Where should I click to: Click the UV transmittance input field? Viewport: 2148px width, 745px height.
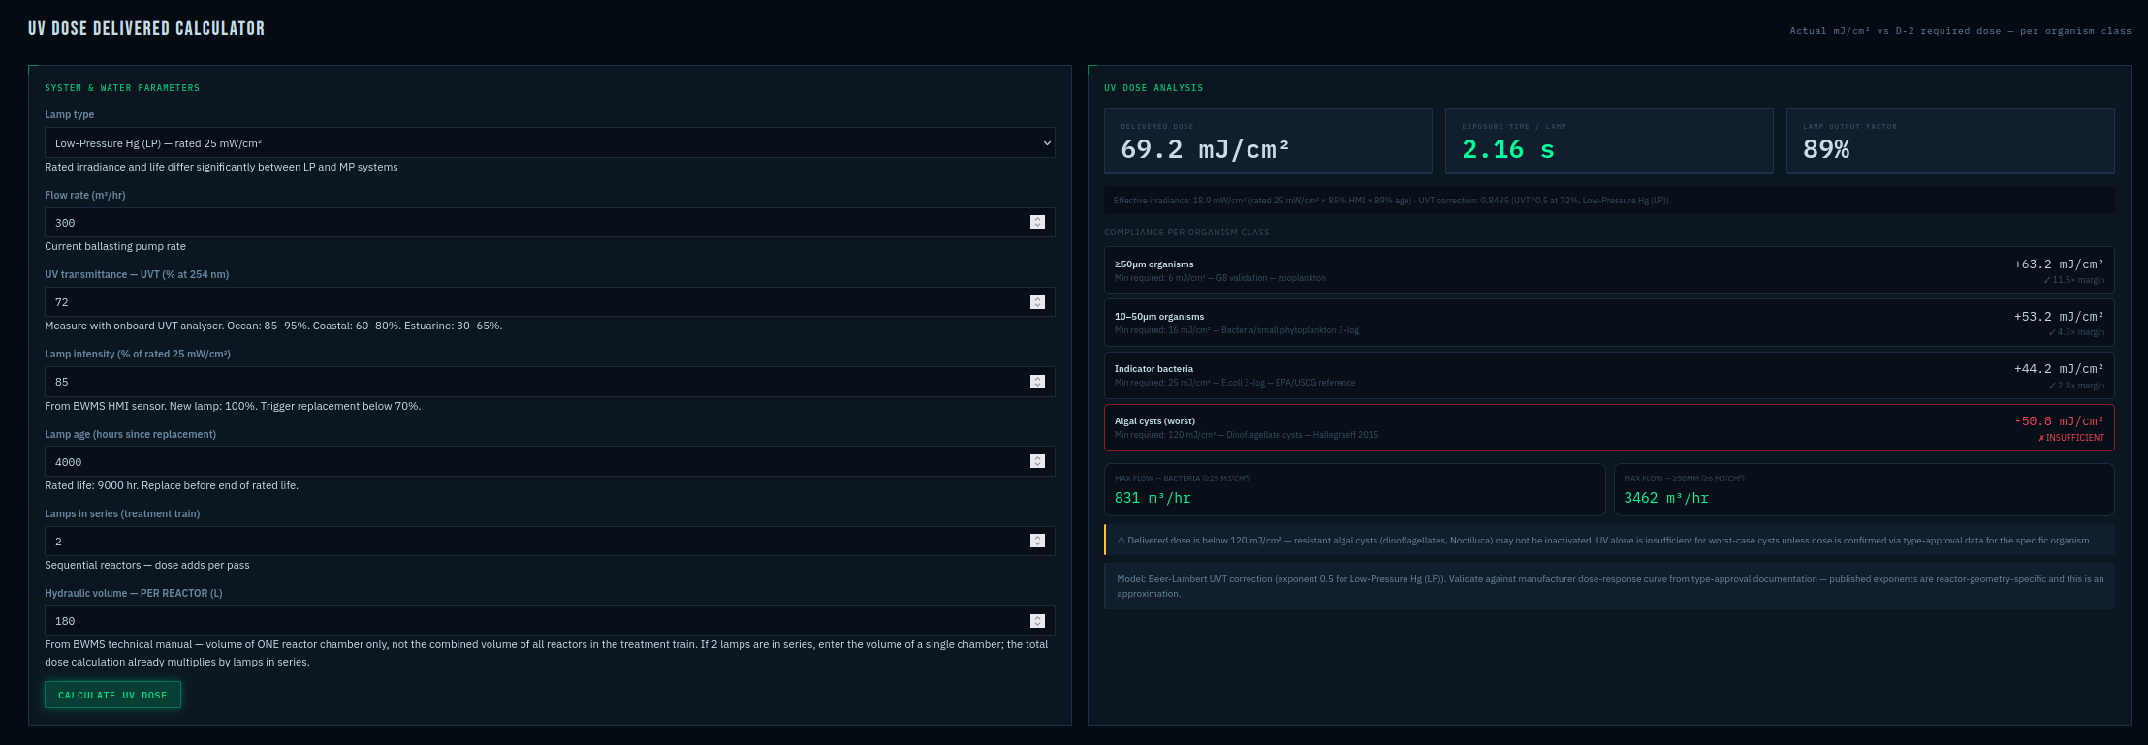click(x=550, y=302)
